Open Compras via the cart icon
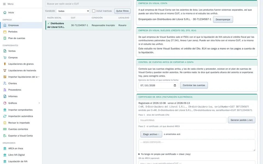263x164 pixels. pyautogui.click(x=5, y=58)
